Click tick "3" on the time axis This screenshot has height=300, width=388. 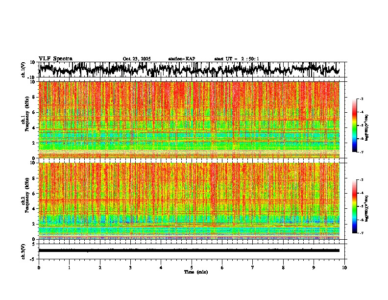pyautogui.click(x=130, y=268)
